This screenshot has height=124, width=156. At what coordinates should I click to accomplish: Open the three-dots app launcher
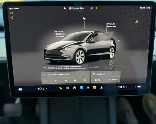(x=88, y=88)
